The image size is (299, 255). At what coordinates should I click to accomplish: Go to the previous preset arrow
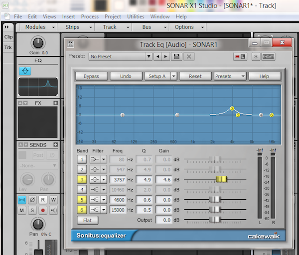click(x=157, y=57)
